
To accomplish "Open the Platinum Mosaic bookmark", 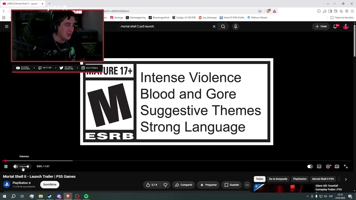I will tap(257, 17).
